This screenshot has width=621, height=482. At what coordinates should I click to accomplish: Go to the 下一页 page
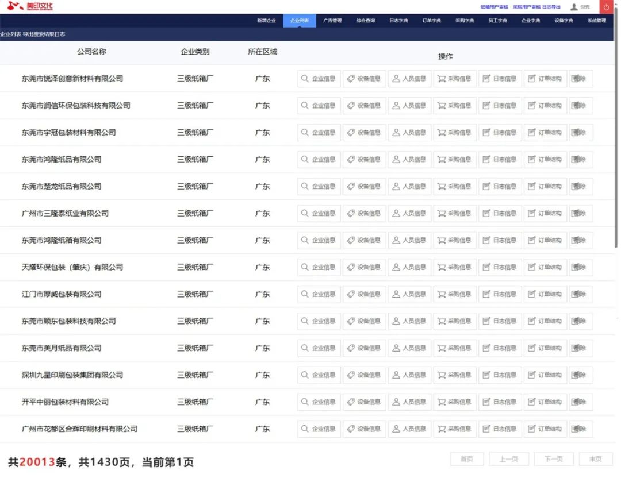pos(553,458)
